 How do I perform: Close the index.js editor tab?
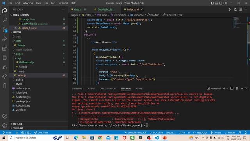[141, 9]
